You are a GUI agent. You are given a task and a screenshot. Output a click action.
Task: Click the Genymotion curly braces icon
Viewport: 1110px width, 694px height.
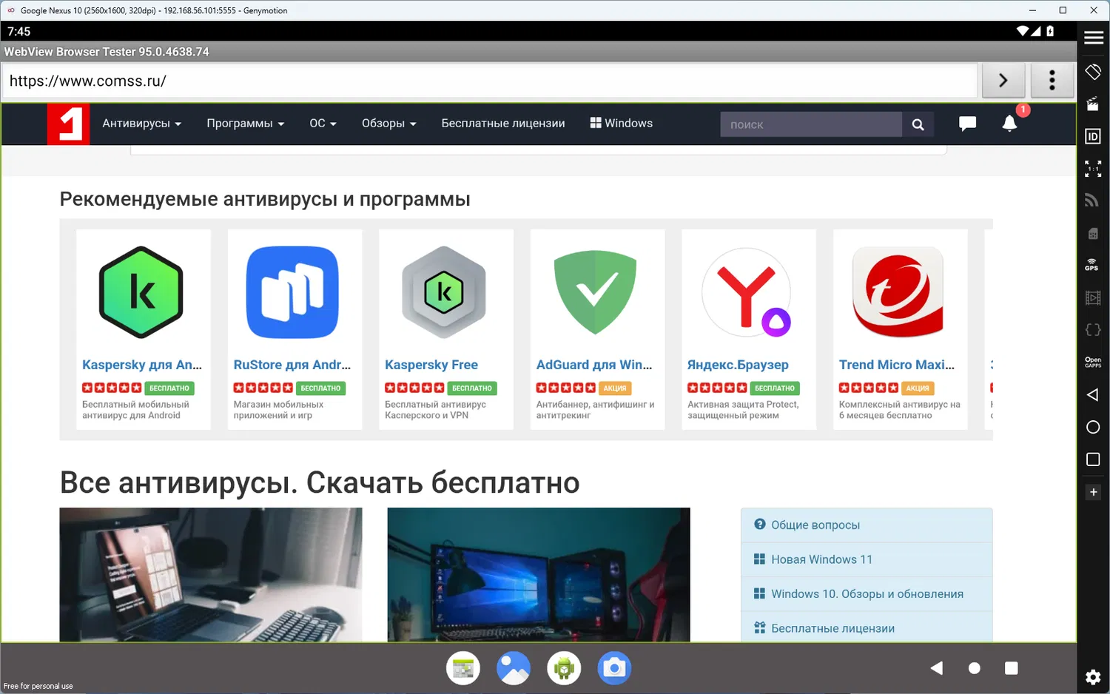point(1093,330)
